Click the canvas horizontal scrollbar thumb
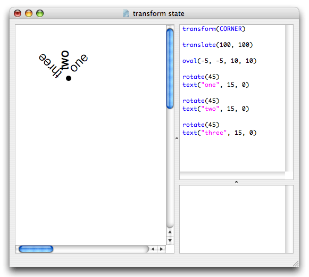This screenshot has height=277, width=309. (36, 249)
